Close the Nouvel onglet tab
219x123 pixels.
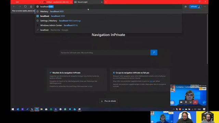102,2
